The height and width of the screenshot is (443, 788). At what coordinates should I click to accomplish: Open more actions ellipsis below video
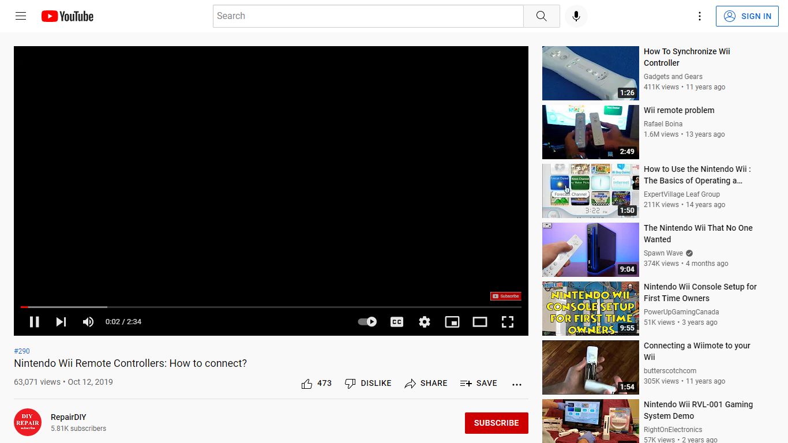[x=517, y=384]
